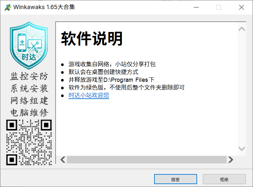Click the window title Winkawaks 1.65大合集

point(44,7)
